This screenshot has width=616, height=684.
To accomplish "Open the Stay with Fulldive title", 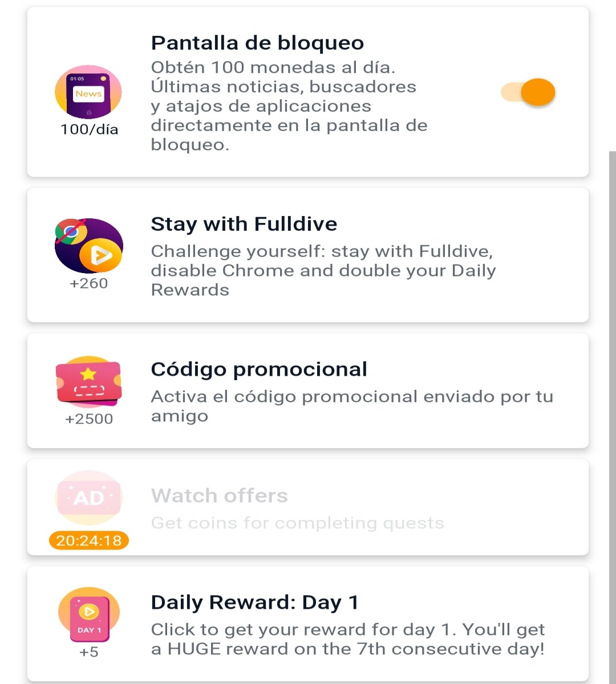I will [244, 224].
